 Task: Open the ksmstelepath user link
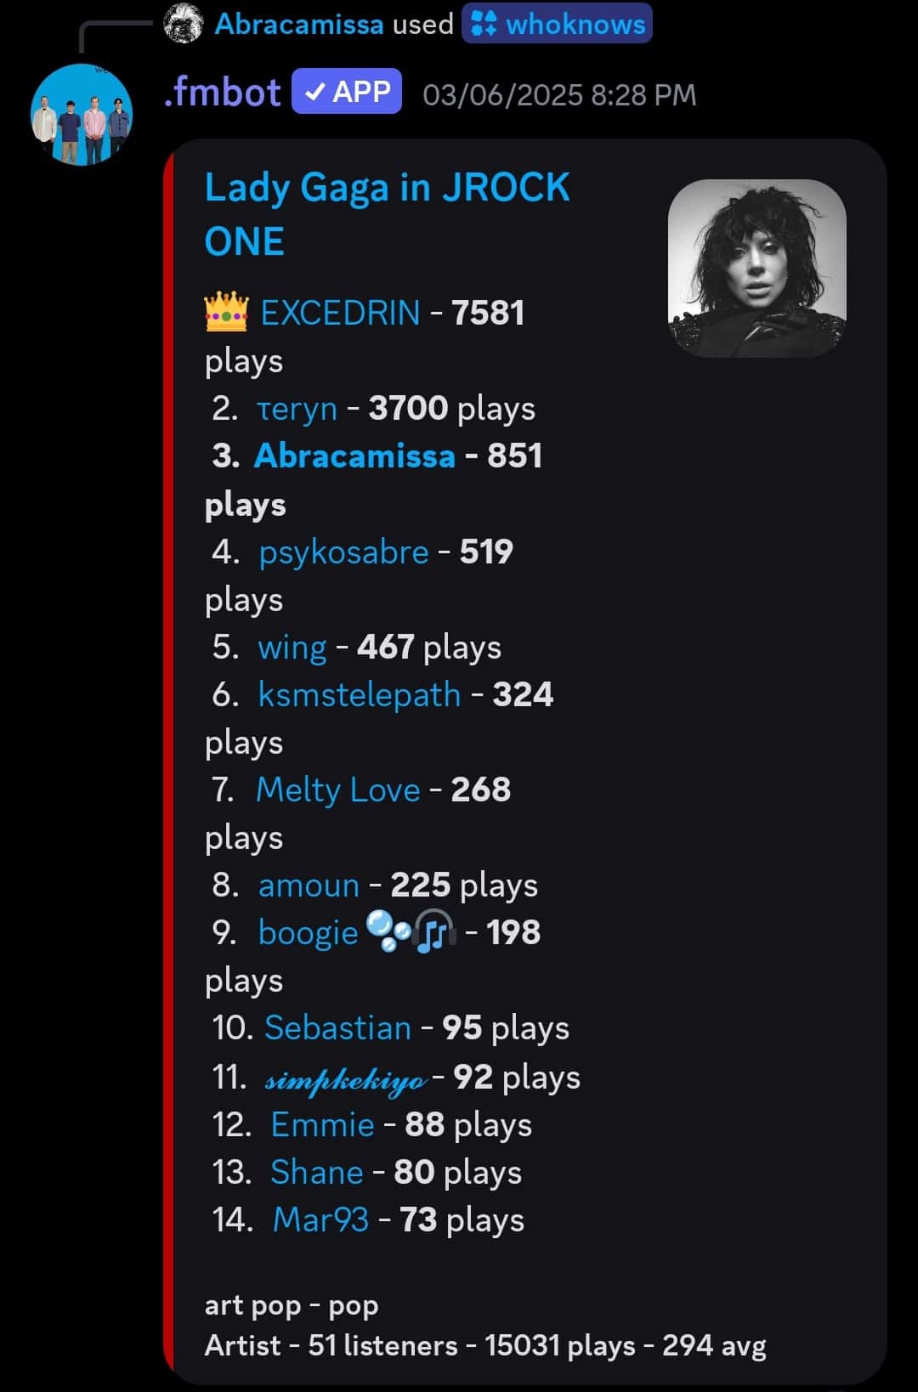coord(360,694)
